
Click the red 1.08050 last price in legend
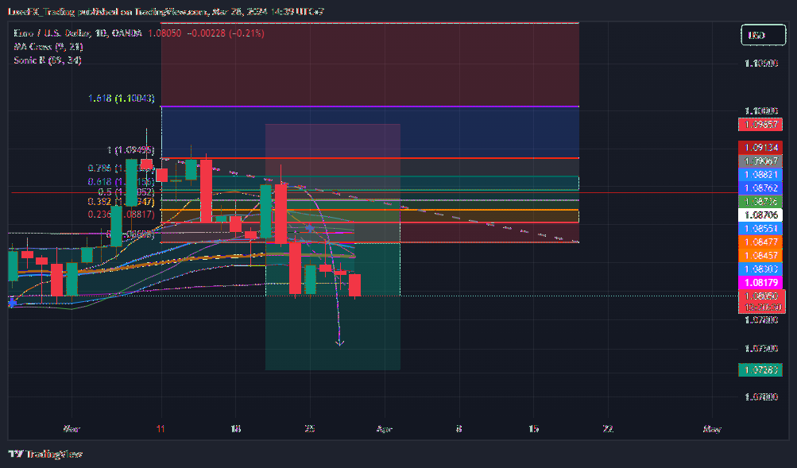coord(164,33)
